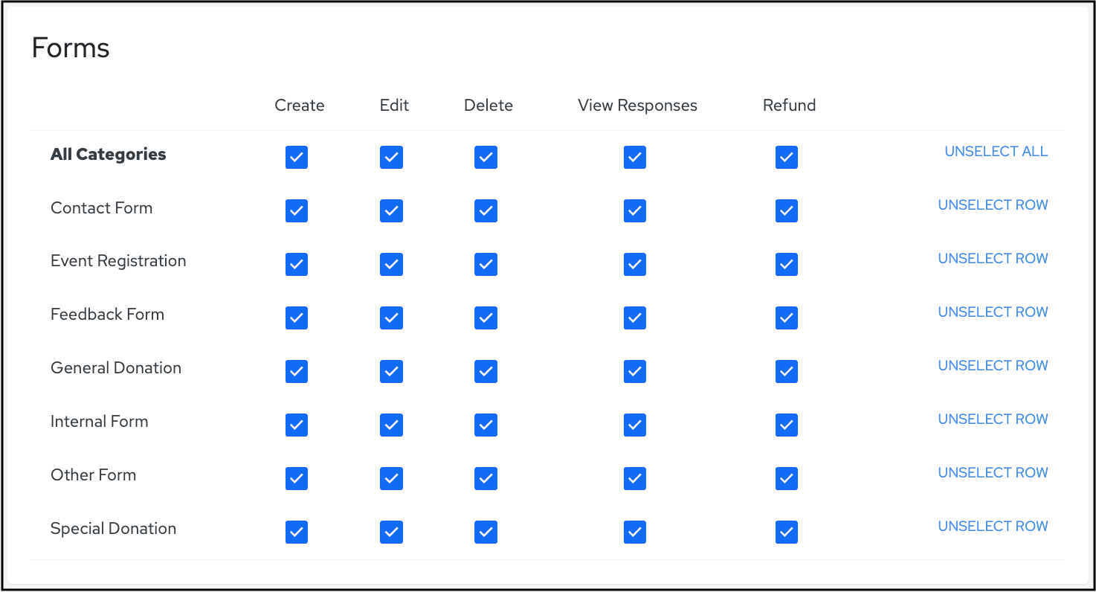
Task: Uncheck Refund for General Donation
Action: (787, 372)
